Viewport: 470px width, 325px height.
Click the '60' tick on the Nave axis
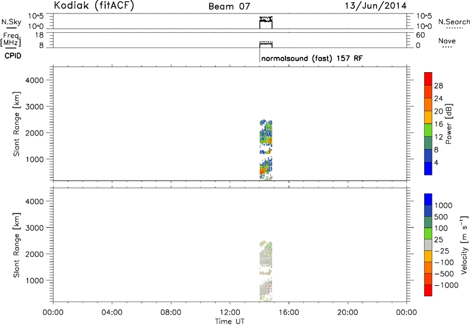click(x=420, y=35)
